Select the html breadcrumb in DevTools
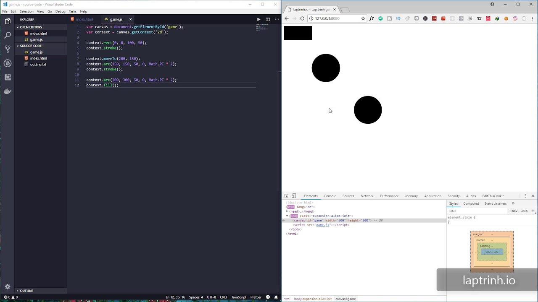This screenshot has height=302, width=538. click(x=287, y=299)
